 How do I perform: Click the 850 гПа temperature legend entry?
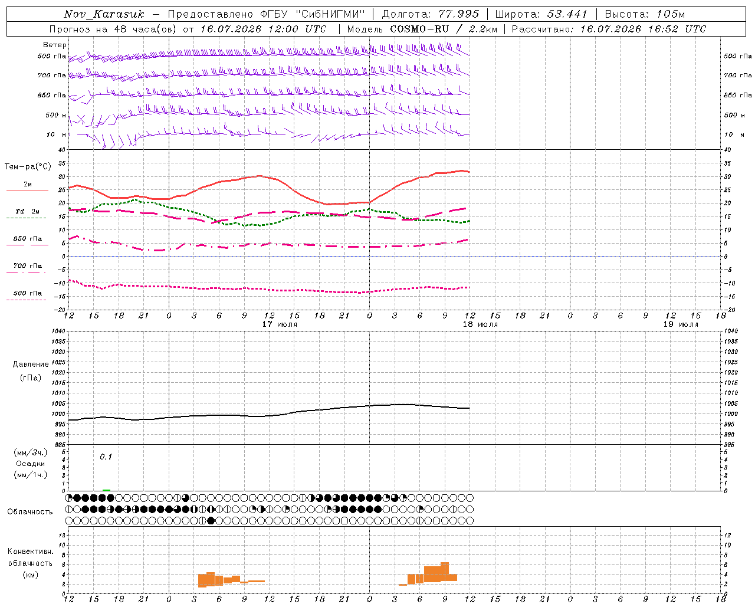(27, 241)
